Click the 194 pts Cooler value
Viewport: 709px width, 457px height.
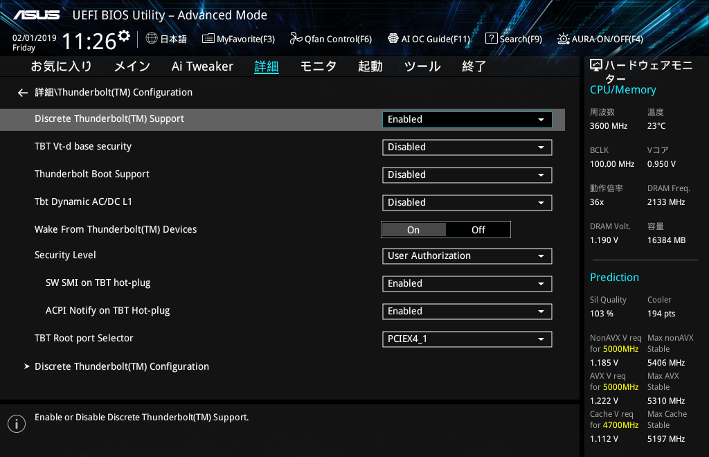click(x=661, y=314)
